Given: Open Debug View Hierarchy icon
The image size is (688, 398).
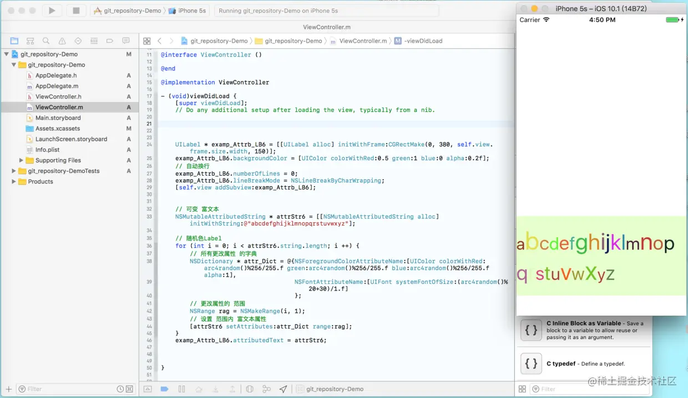Looking at the screenshot, I should click(x=250, y=389).
